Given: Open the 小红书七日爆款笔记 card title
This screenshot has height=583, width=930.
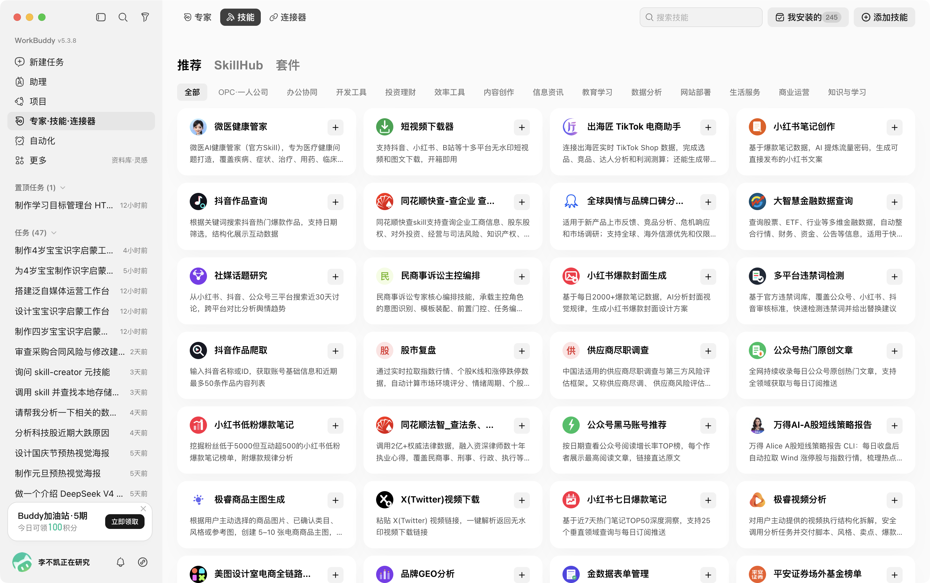Looking at the screenshot, I should (x=626, y=500).
